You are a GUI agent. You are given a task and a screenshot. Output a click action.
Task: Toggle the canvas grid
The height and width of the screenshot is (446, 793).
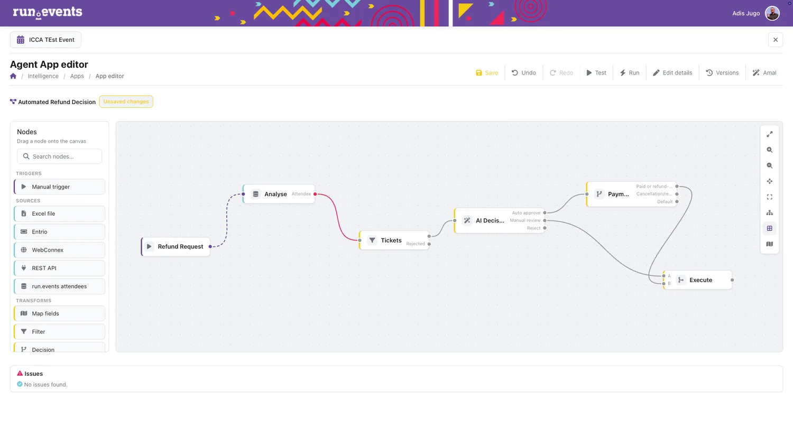(x=770, y=228)
